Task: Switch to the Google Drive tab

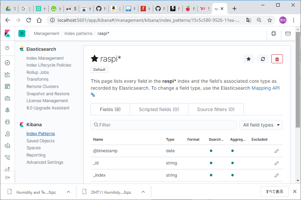Action: pyautogui.click(x=11, y=9)
